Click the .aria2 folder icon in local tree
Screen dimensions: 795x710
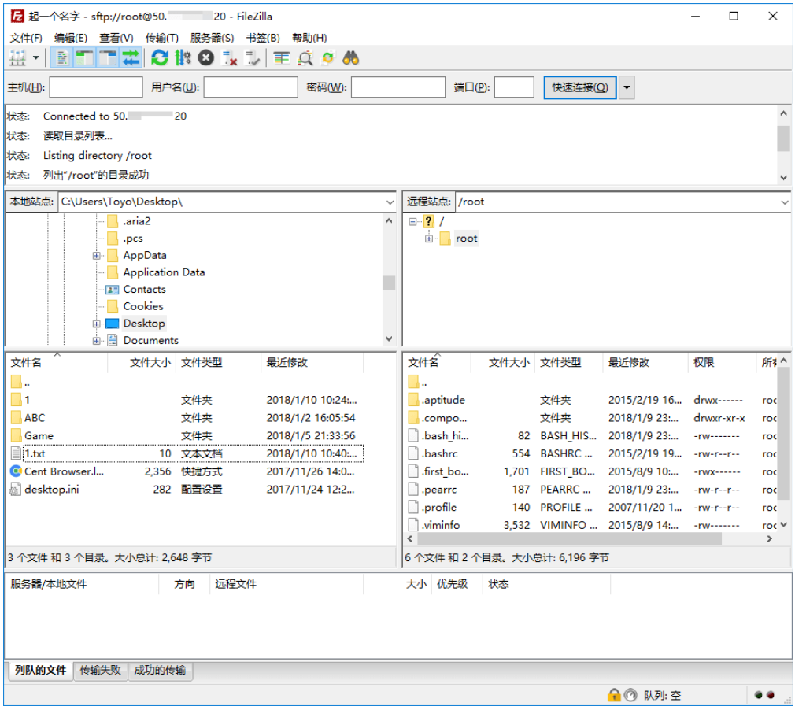(x=113, y=222)
